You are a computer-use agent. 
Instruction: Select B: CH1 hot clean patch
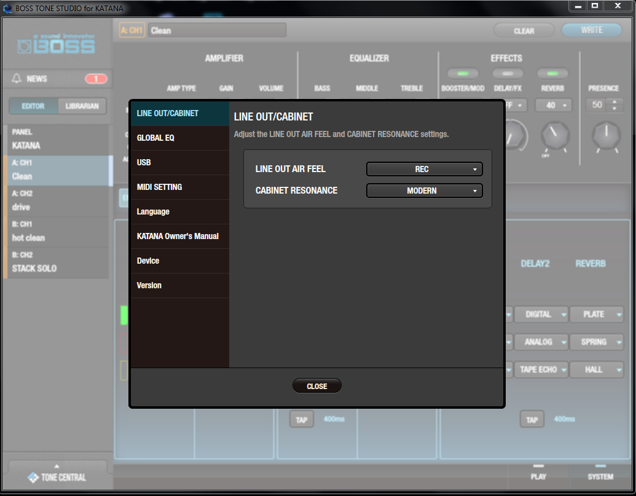[57, 232]
